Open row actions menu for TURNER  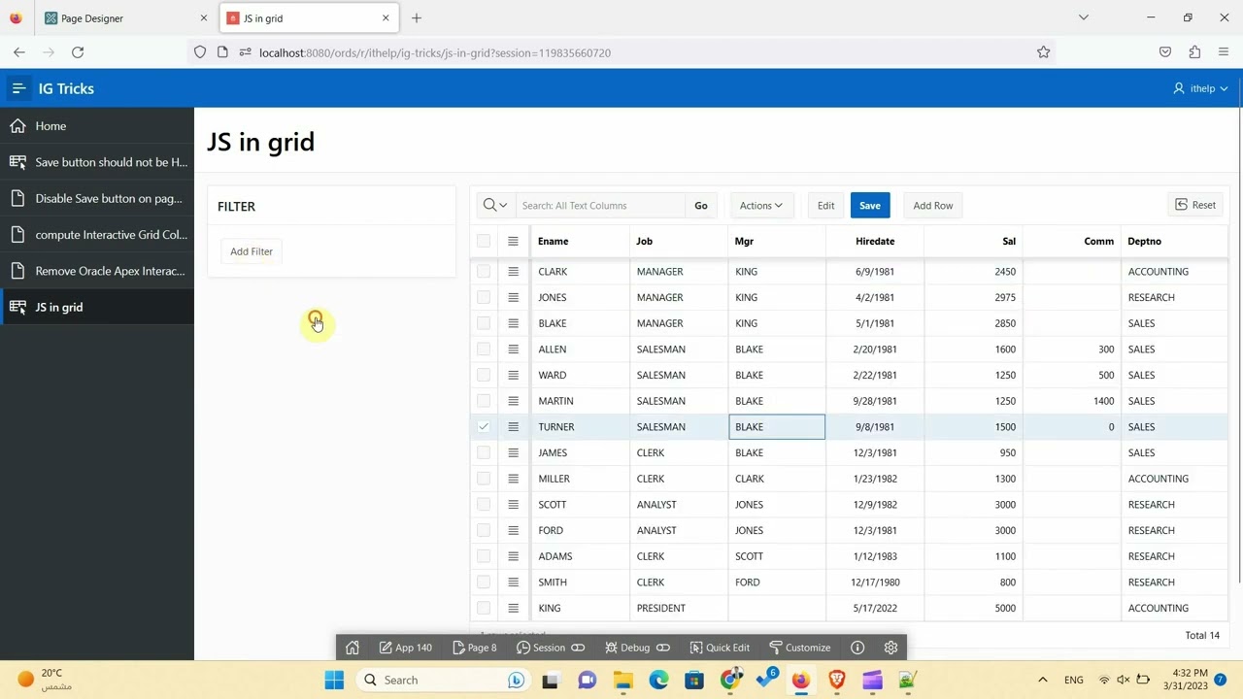[x=513, y=427]
